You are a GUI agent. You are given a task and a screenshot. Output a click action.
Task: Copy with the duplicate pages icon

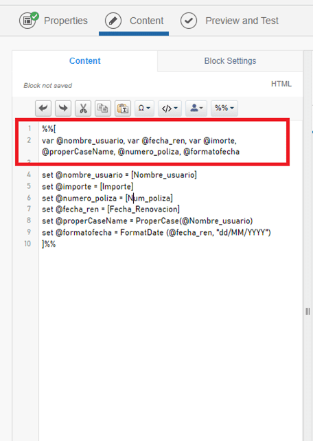pos(103,109)
